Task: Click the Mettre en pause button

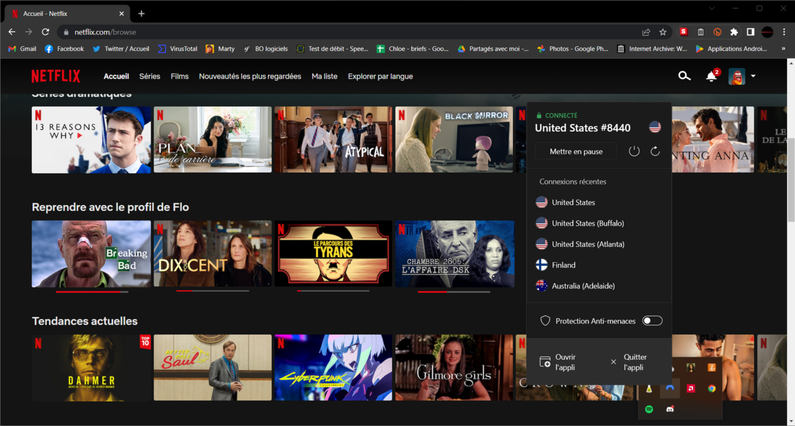Action: pyautogui.click(x=576, y=151)
